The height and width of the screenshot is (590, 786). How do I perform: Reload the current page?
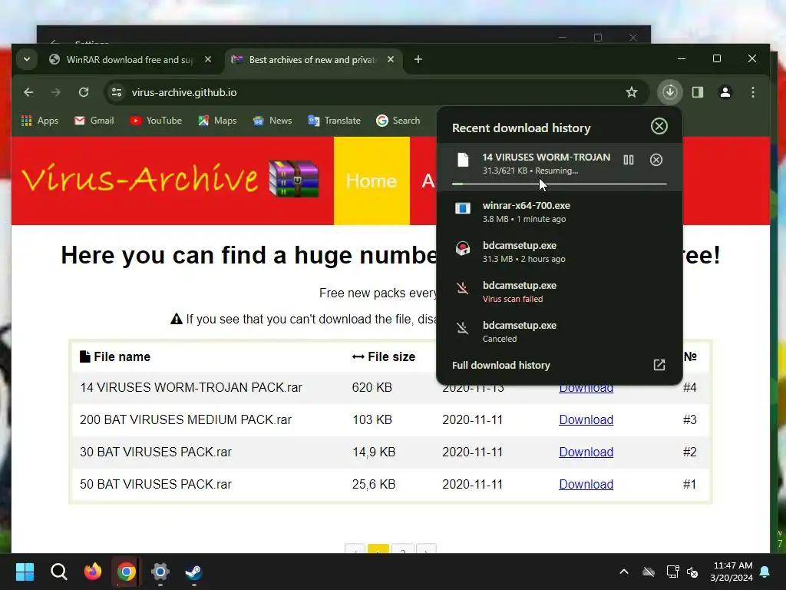84,92
